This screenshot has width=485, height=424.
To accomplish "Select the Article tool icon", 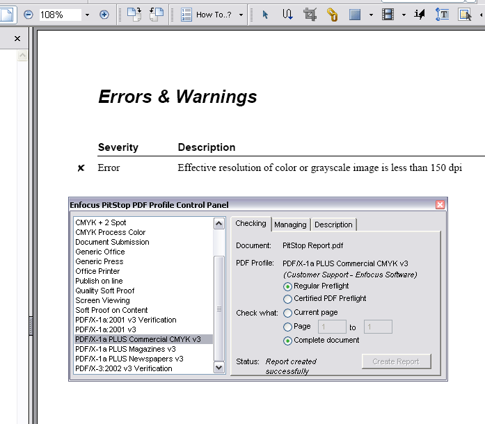I will tap(287, 15).
